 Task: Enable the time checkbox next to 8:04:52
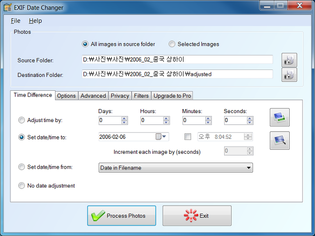coord(188,137)
